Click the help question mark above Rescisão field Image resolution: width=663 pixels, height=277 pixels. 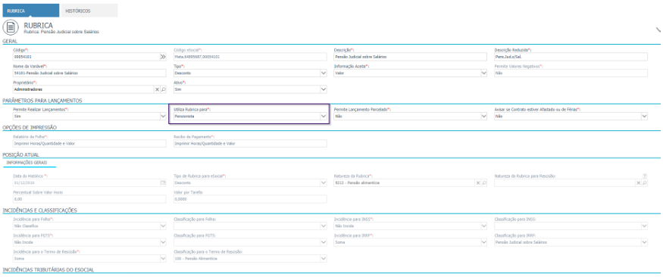click(x=645, y=176)
